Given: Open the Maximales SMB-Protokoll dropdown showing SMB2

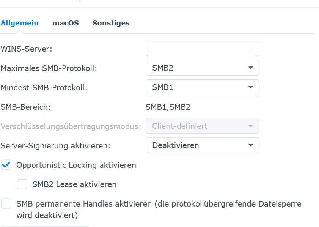Looking at the screenshot, I should click(x=202, y=68).
